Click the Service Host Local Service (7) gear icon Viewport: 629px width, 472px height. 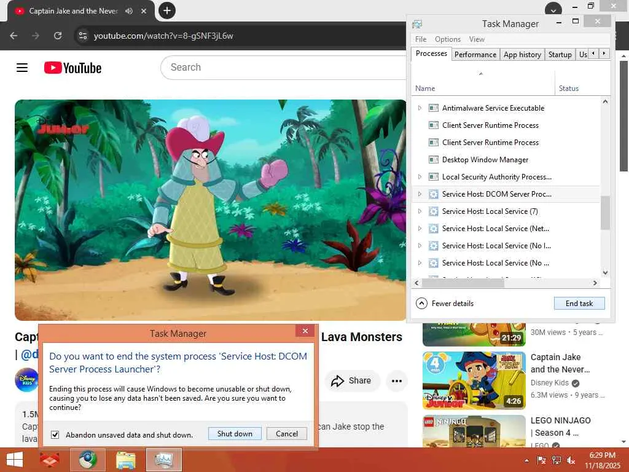pyautogui.click(x=433, y=211)
